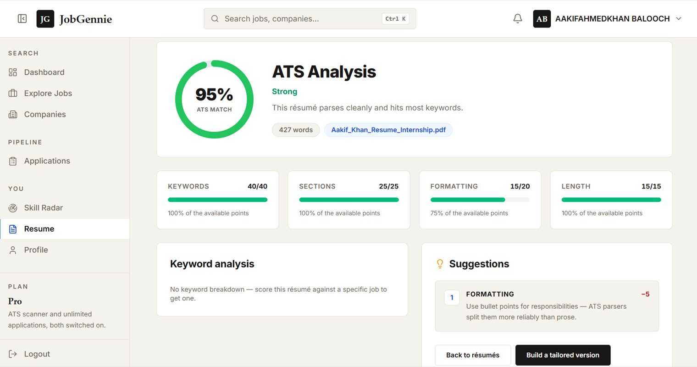Click Back to résumés button
Screen dimensions: 697x367
473,355
